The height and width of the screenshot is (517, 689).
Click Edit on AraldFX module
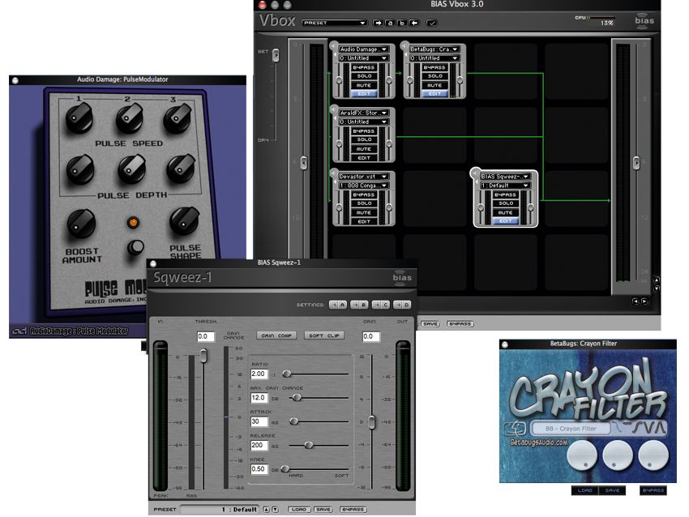coord(364,158)
